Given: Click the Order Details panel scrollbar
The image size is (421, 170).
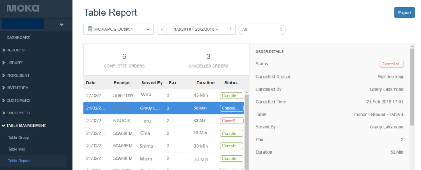Looking at the screenshot, I should (x=412, y=86).
